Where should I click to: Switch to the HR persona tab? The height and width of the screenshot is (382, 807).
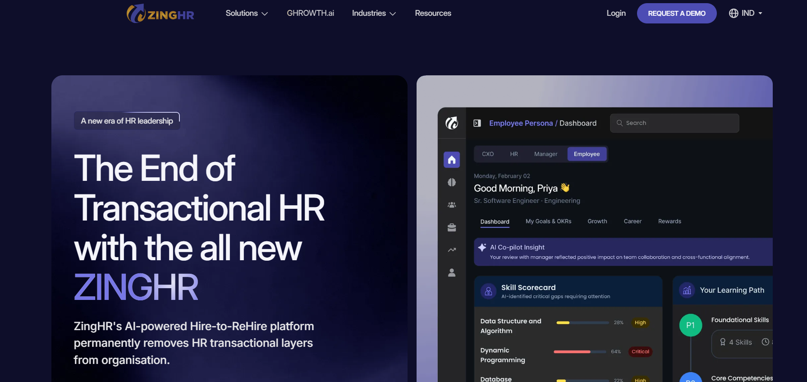pos(514,154)
